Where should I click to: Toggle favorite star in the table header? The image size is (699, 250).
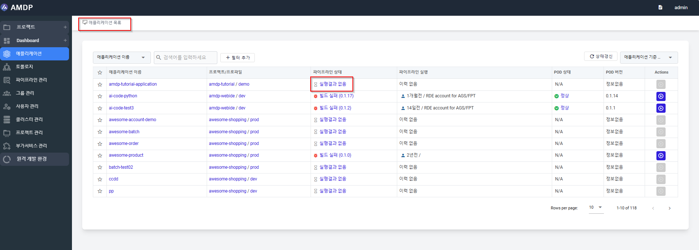point(99,72)
